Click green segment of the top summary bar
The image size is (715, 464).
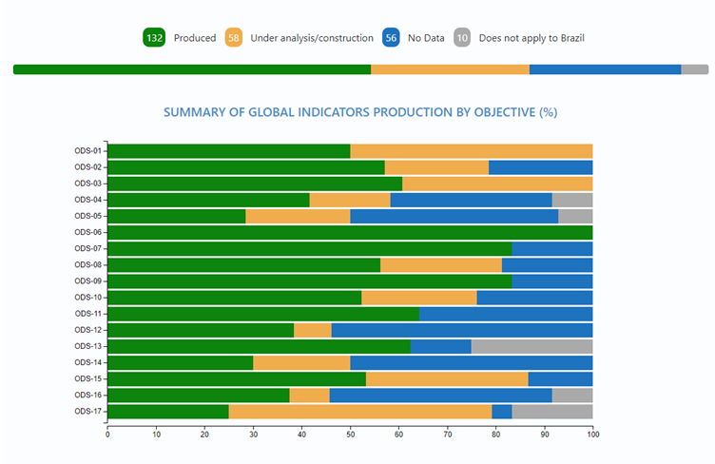click(x=192, y=69)
